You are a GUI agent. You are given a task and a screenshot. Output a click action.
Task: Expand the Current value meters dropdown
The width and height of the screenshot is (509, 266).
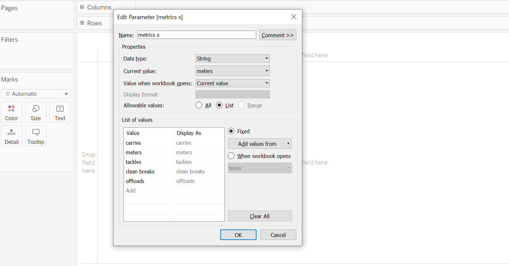pyautogui.click(x=233, y=71)
